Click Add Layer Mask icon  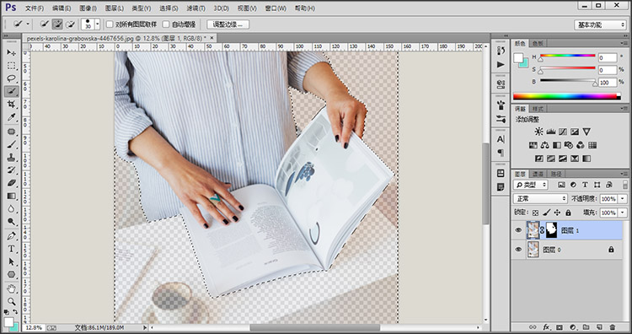[x=560, y=326]
